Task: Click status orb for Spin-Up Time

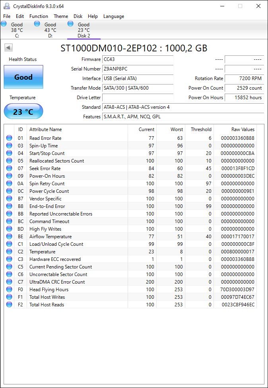Action: (9, 145)
